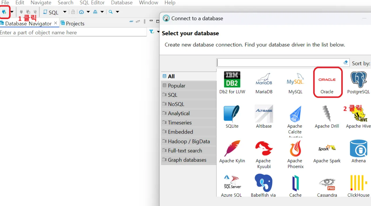Select the Apache Phoenix driver
Screen dimensions: 371x206
295,154
